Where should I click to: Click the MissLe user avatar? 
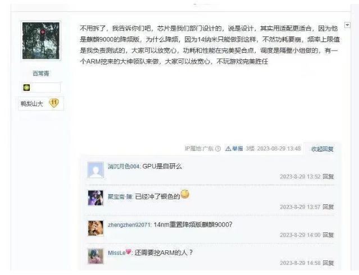click(x=96, y=256)
